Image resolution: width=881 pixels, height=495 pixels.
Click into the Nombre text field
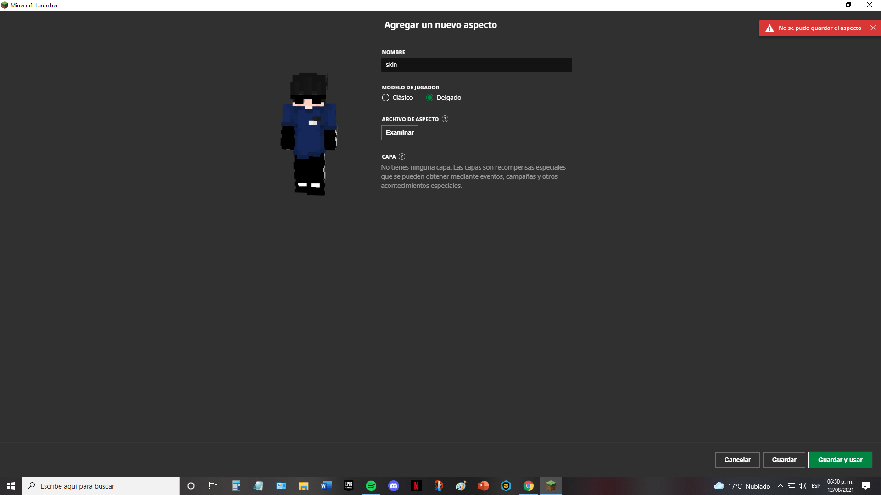click(x=476, y=65)
